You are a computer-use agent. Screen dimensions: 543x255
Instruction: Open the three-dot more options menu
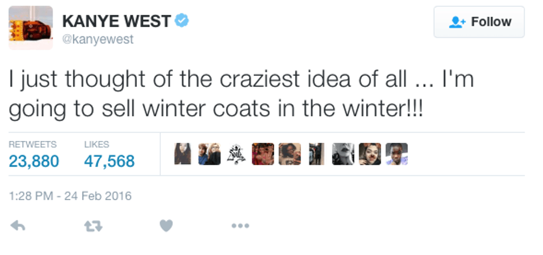point(240,226)
